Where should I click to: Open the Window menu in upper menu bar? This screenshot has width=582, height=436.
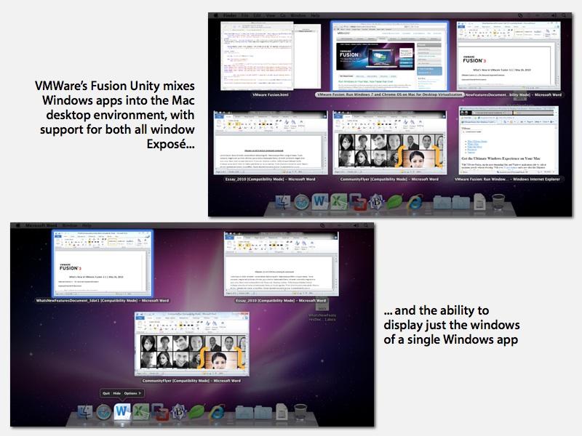tap(298, 15)
